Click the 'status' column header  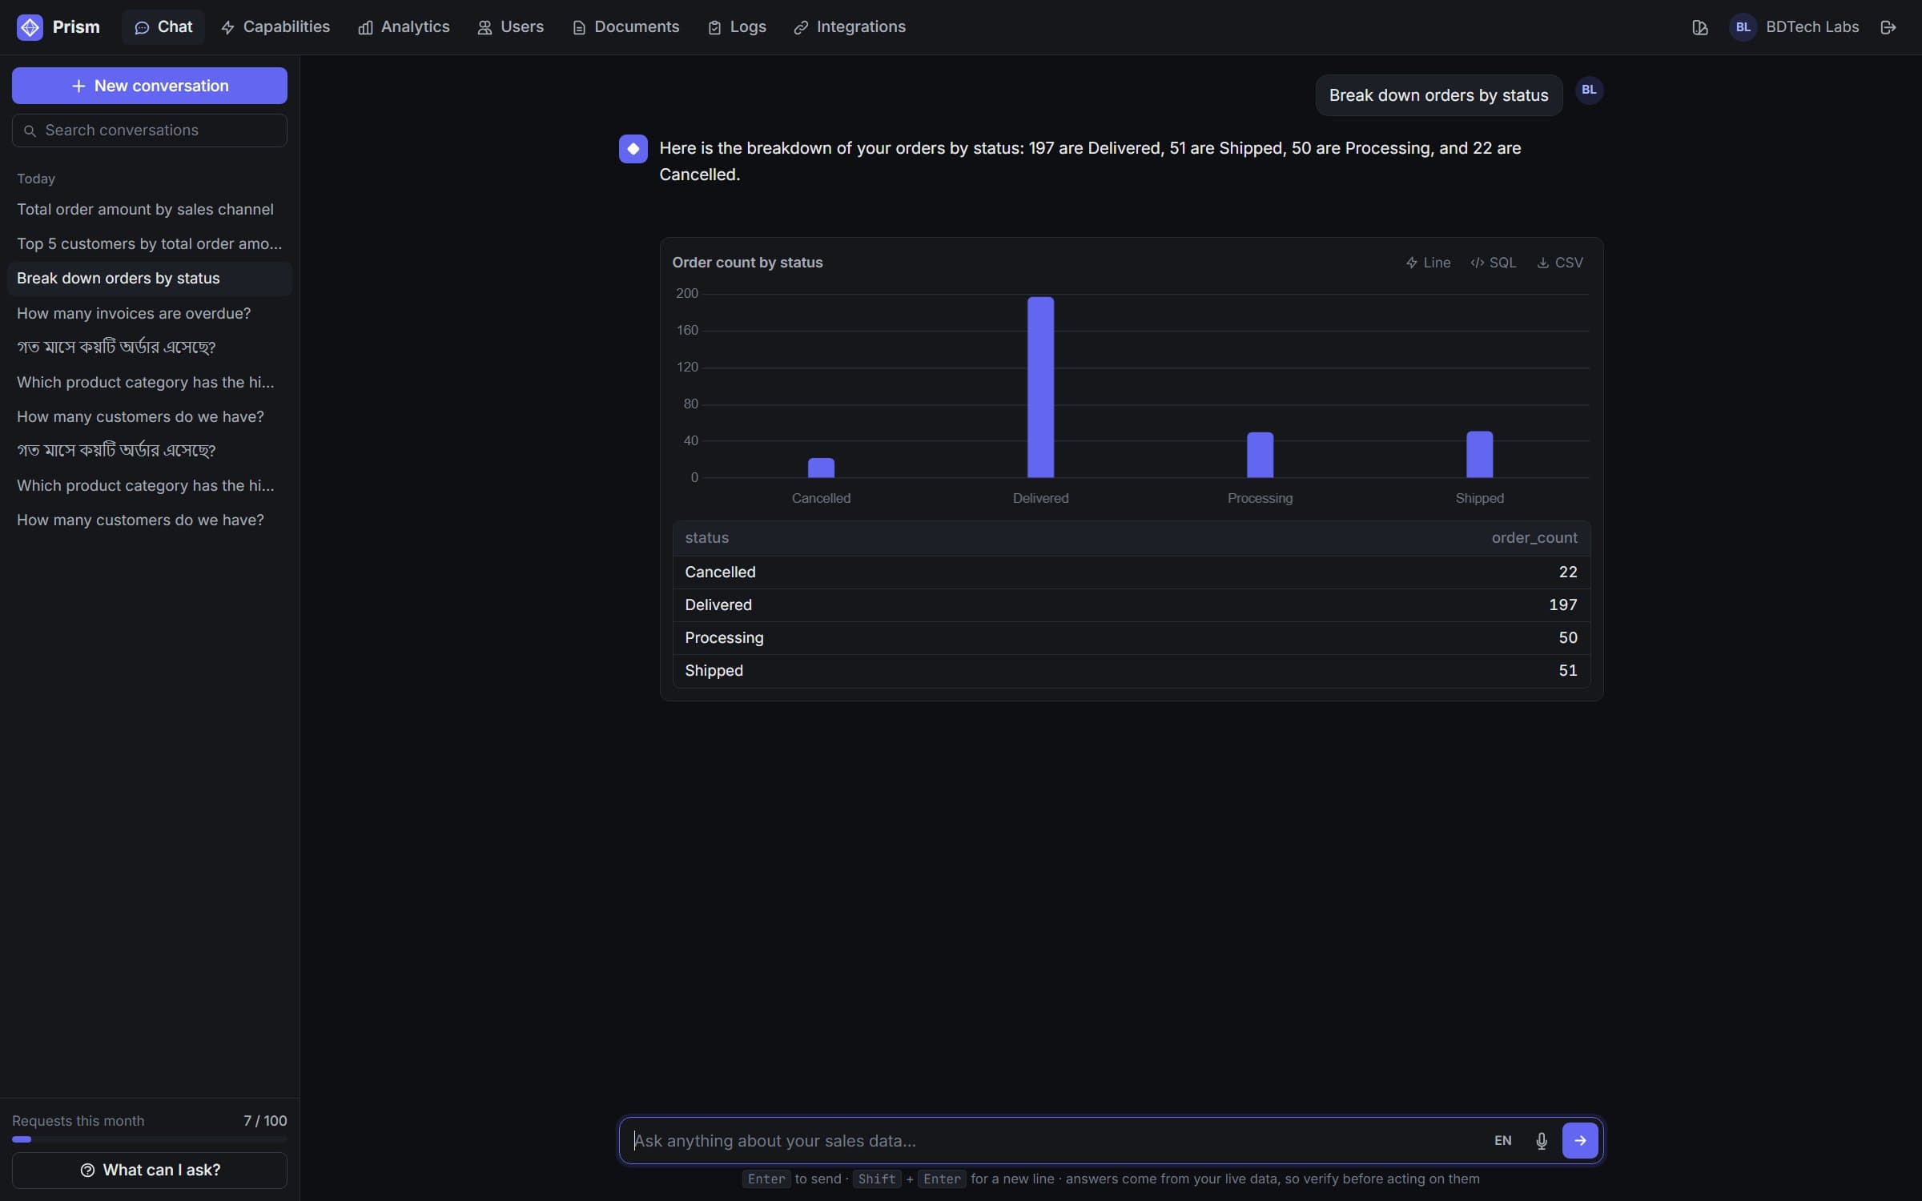(706, 538)
